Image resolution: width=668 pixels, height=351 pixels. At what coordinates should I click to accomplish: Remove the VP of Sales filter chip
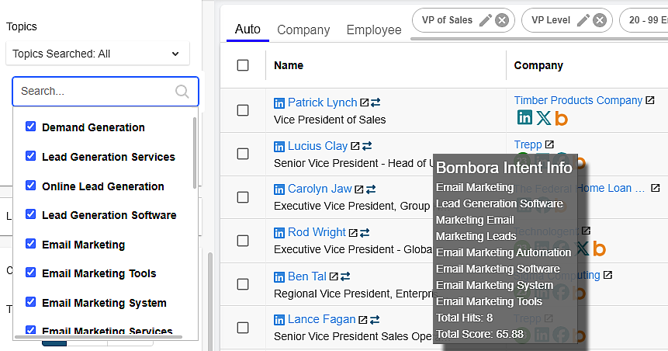[502, 20]
